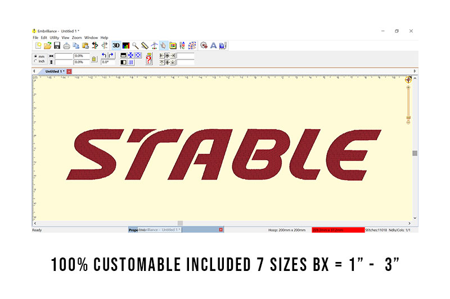This screenshot has height=299, width=450.
Task: Open the Help menu
Action: [104, 38]
